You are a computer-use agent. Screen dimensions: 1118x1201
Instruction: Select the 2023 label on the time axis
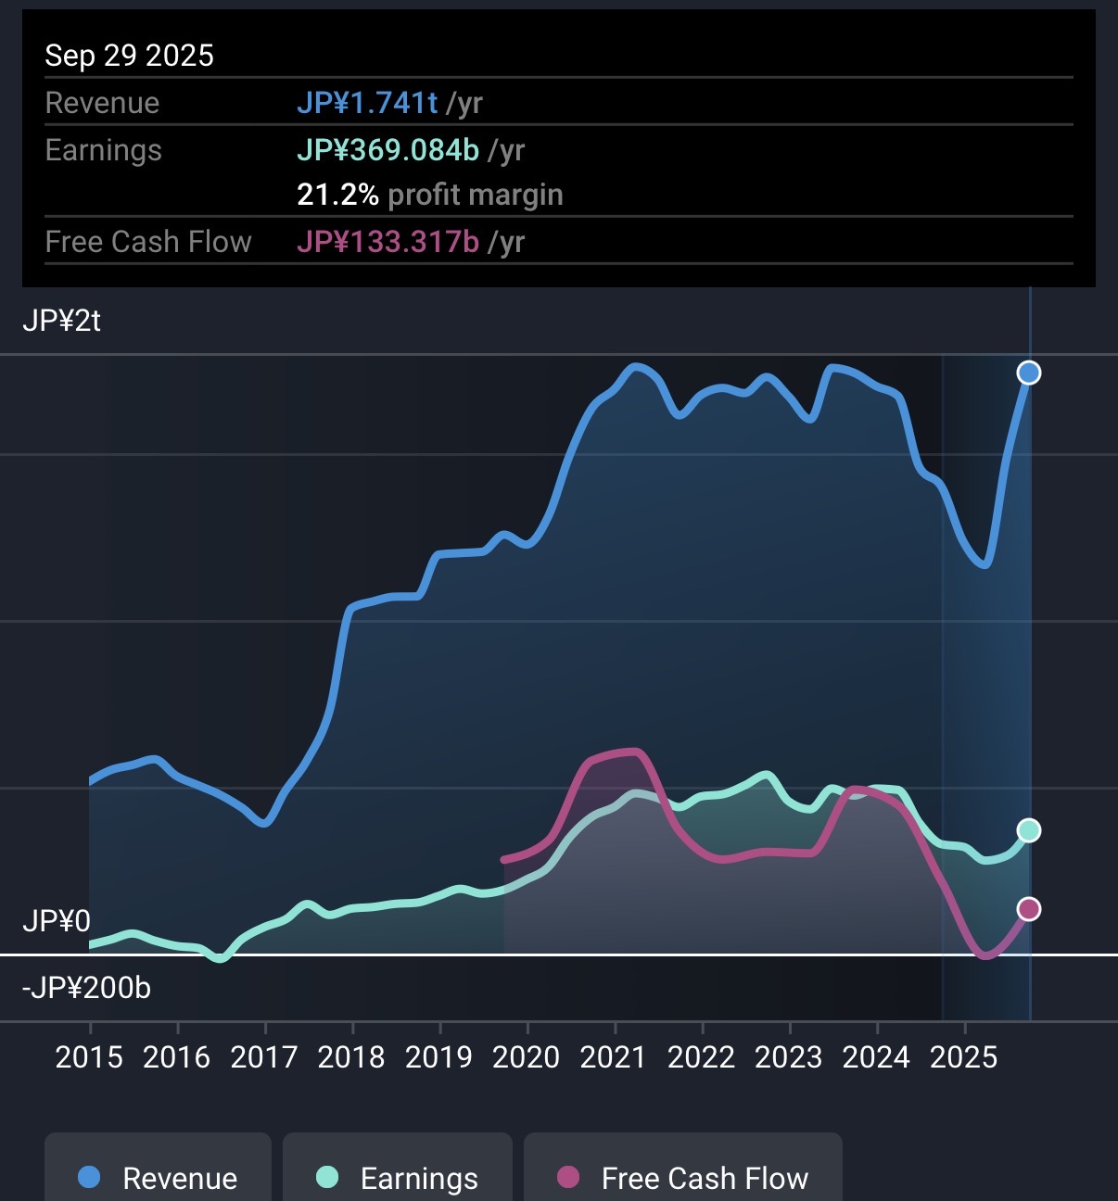click(x=788, y=1057)
